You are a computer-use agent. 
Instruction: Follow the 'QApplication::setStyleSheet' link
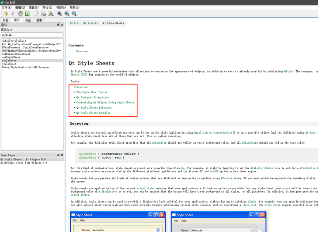point(213,133)
